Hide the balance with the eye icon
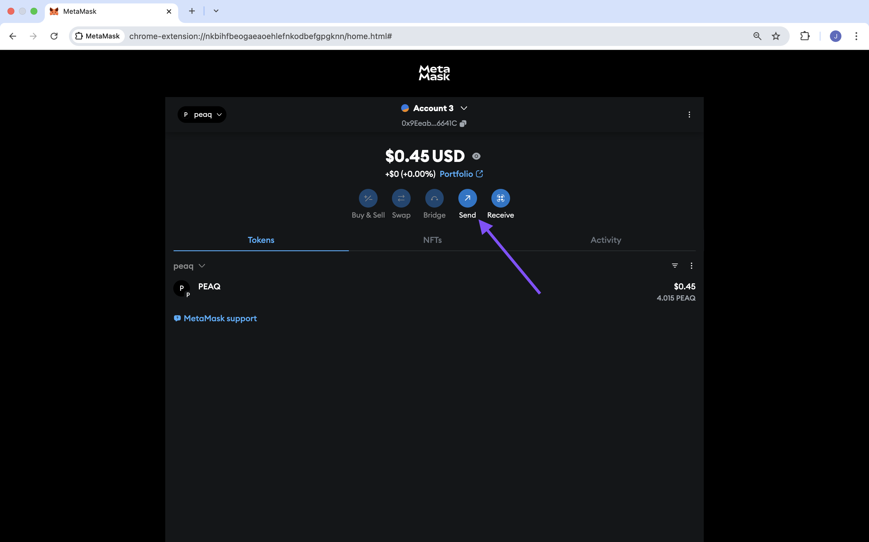Viewport: 869px width, 542px height. point(476,156)
